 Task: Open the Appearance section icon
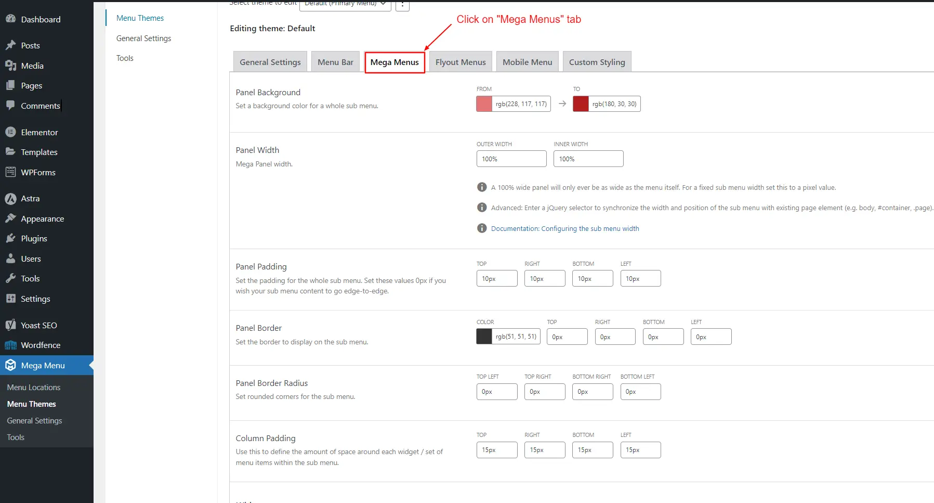[11, 218]
